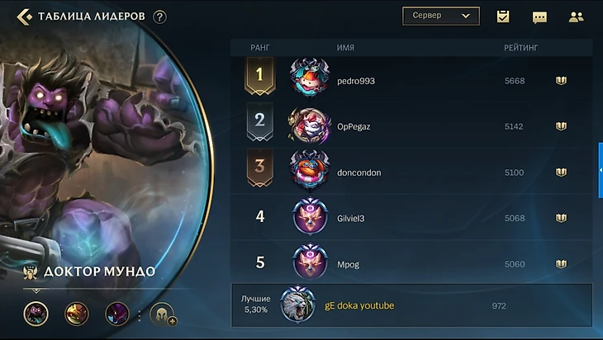The image size is (603, 340).
Task: Open the Сервер dropdown
Action: click(441, 17)
